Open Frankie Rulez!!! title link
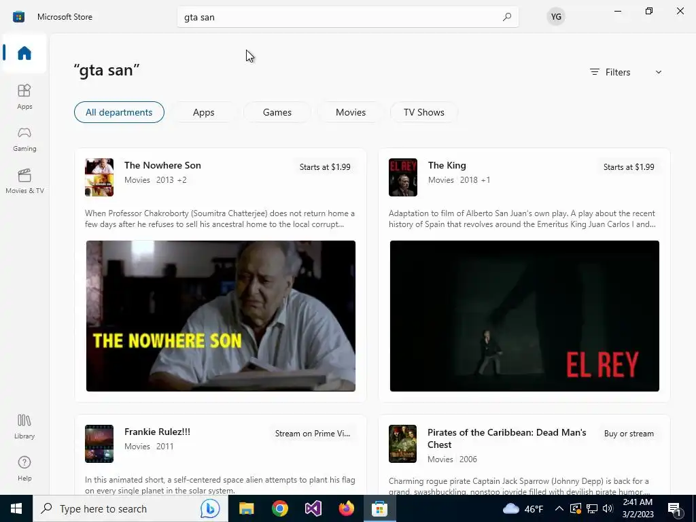The image size is (696, 522). (x=157, y=432)
